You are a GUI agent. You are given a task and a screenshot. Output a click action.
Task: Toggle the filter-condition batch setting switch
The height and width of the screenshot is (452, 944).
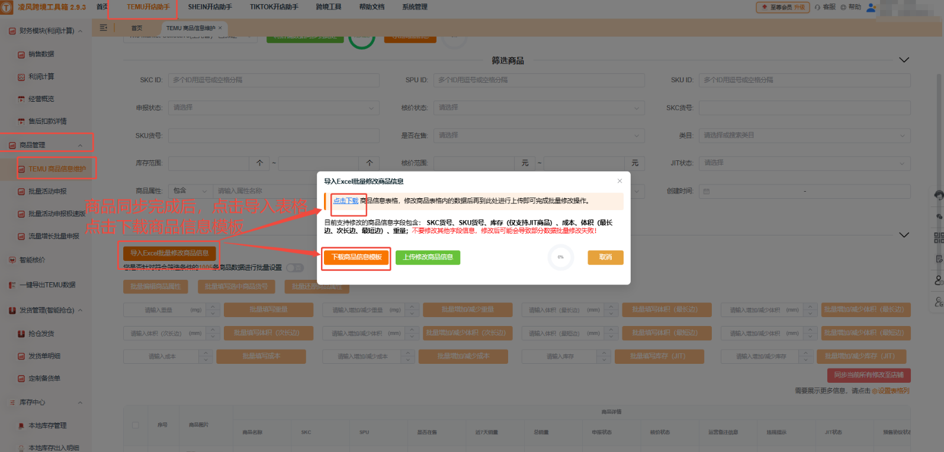point(295,268)
